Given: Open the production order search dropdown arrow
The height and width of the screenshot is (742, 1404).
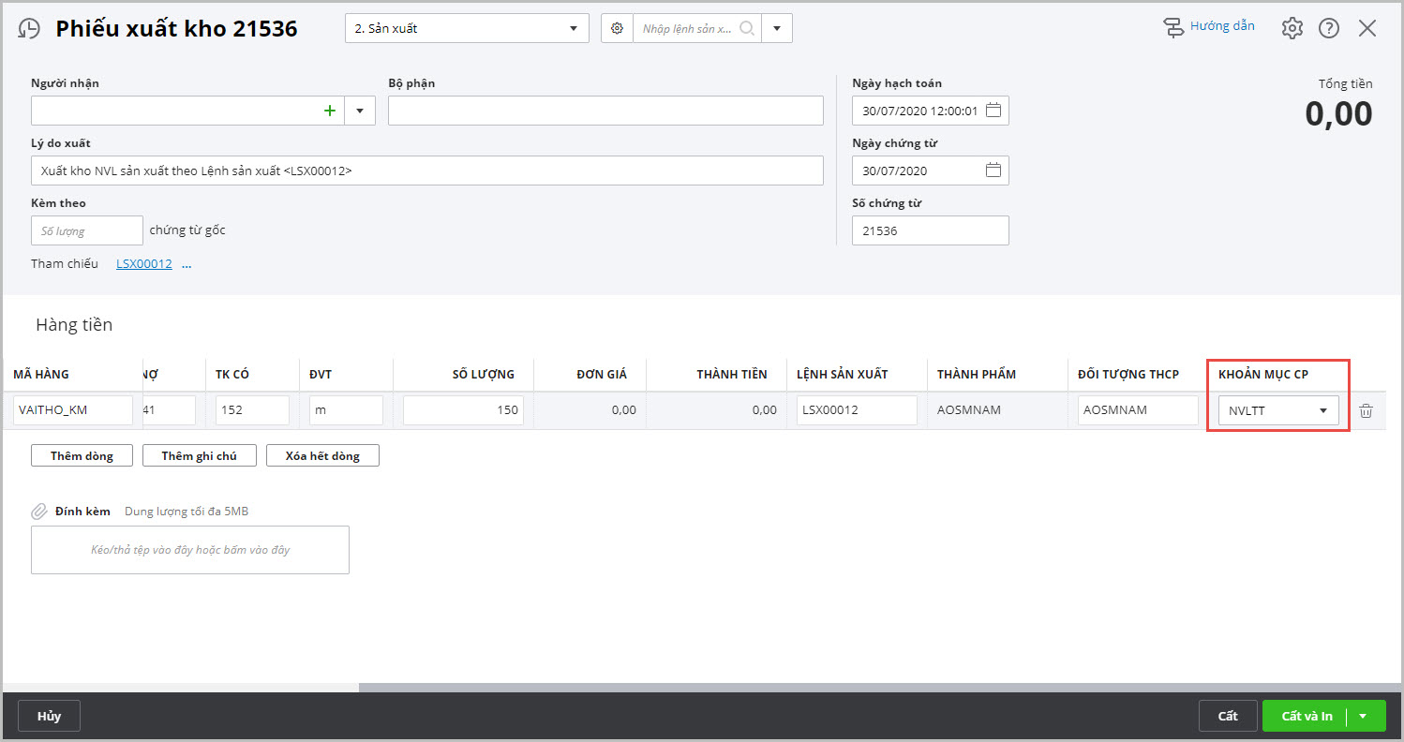Looking at the screenshot, I should [777, 28].
